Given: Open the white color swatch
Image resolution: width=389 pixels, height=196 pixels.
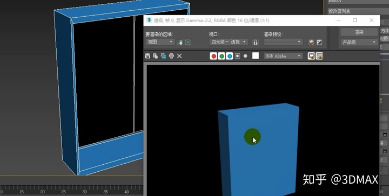Looking at the screenshot, I should (x=256, y=55).
